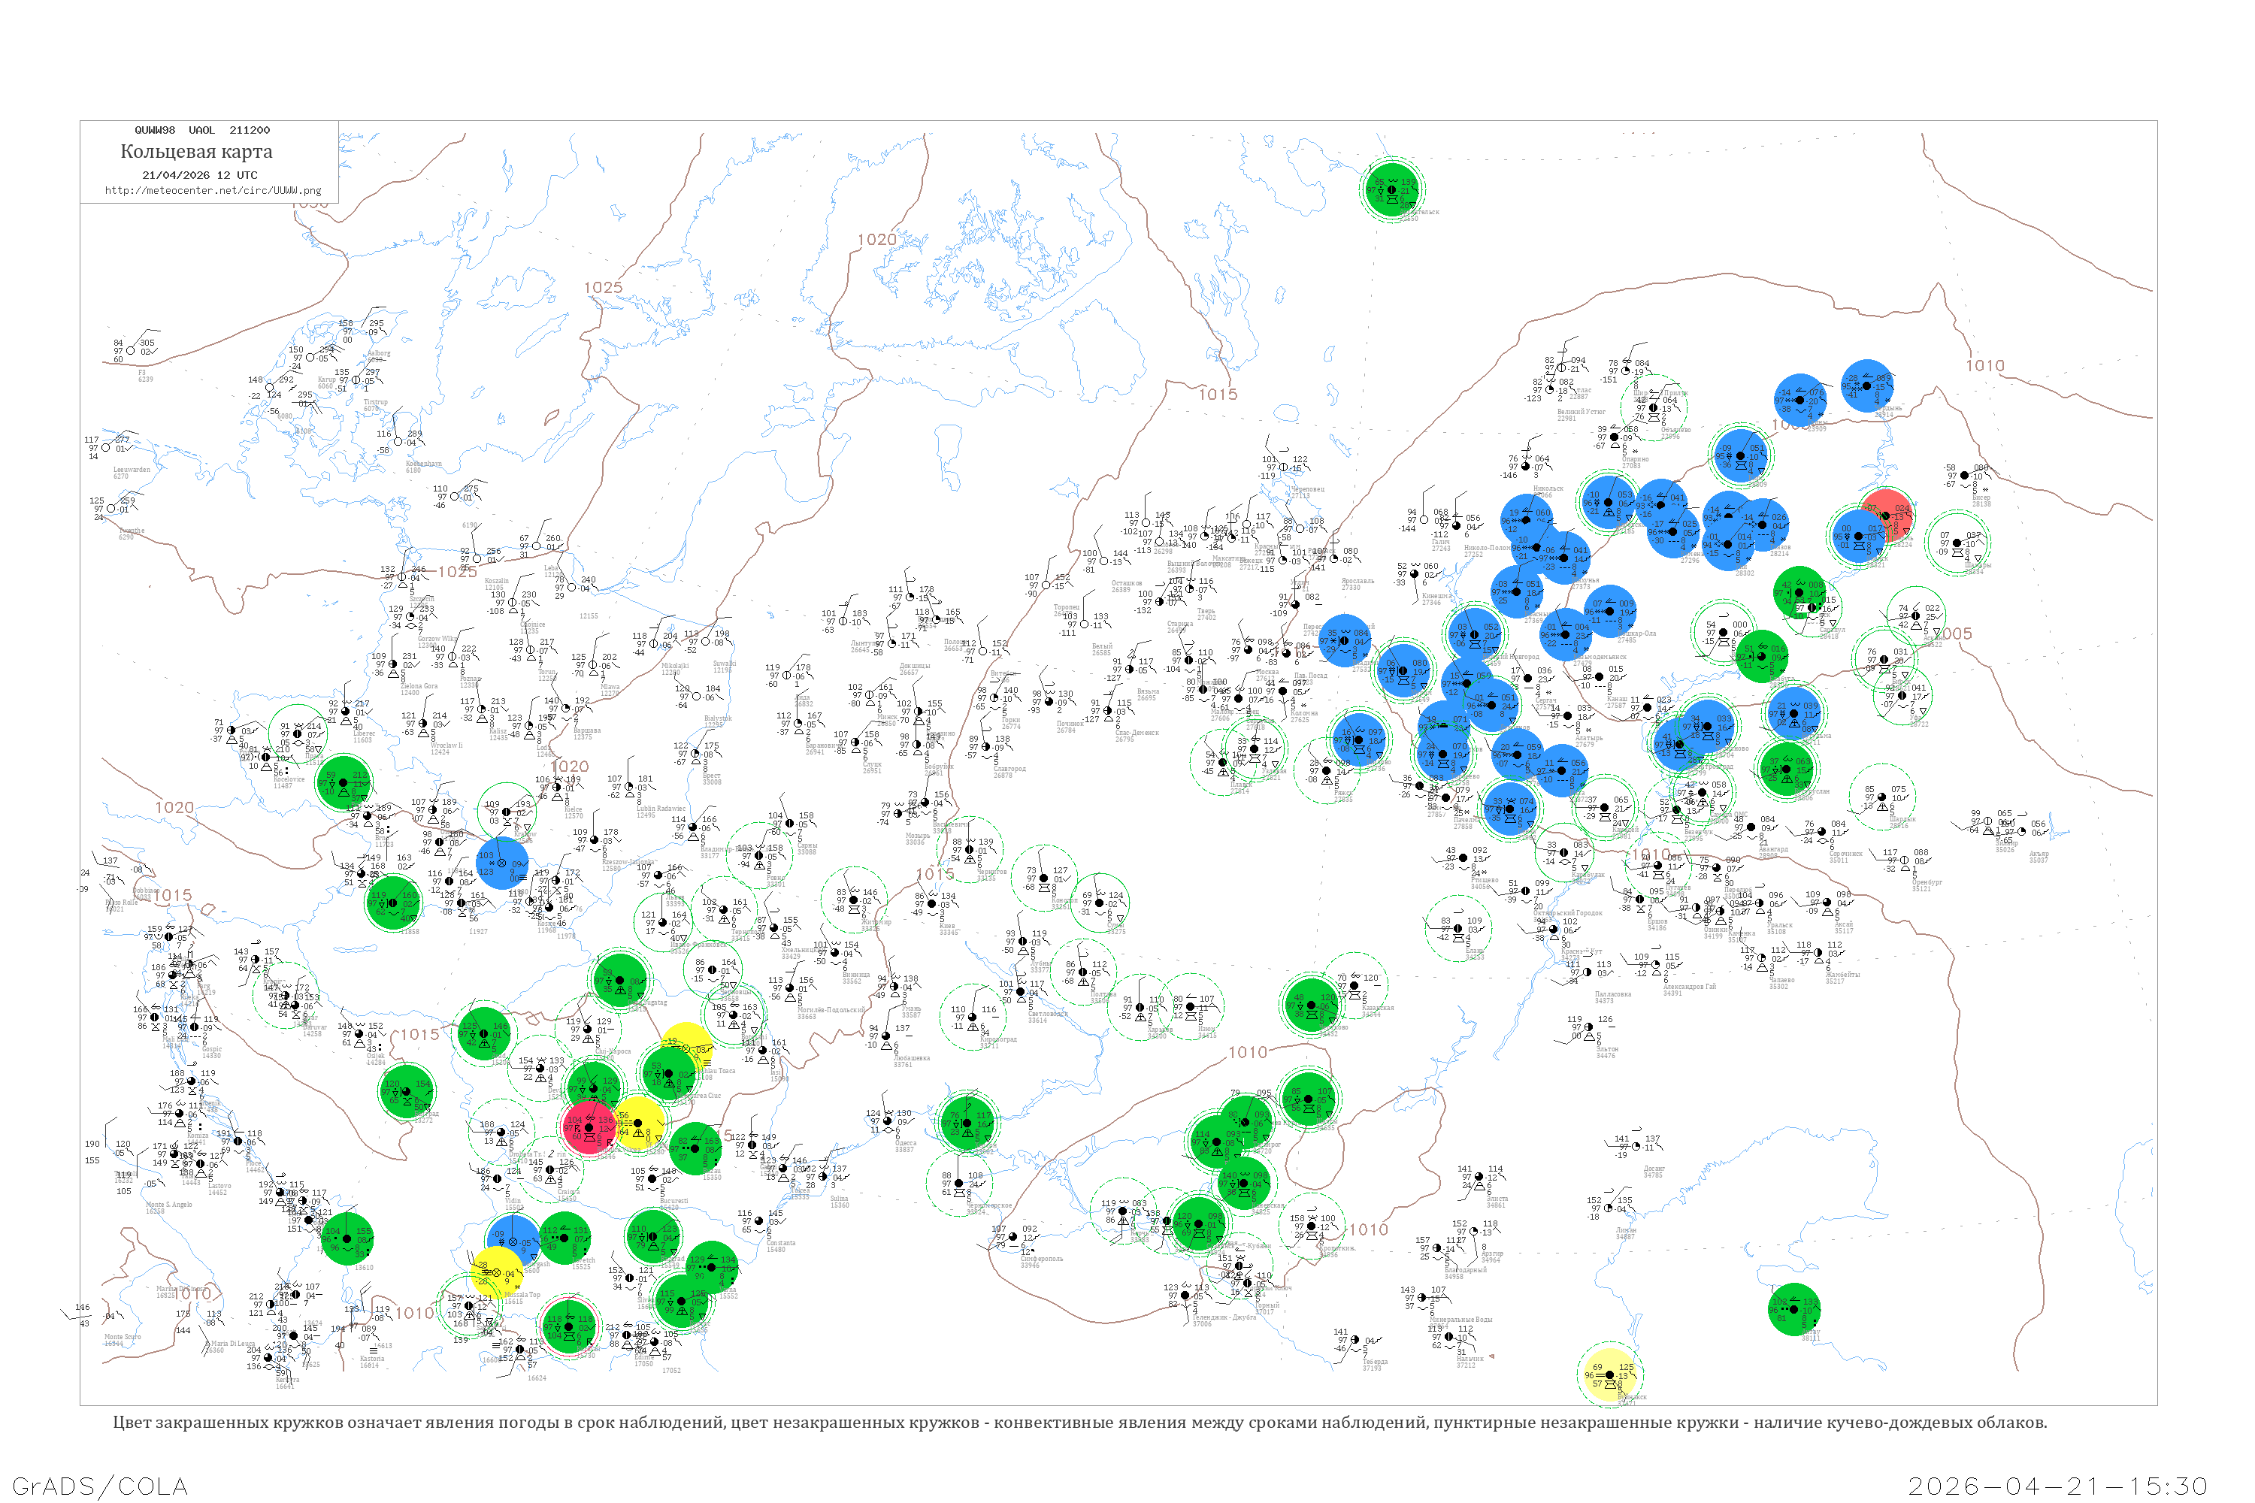The height and width of the screenshot is (1503, 2255).
Task: Select the Аксай station circle
Action: click(1827, 903)
